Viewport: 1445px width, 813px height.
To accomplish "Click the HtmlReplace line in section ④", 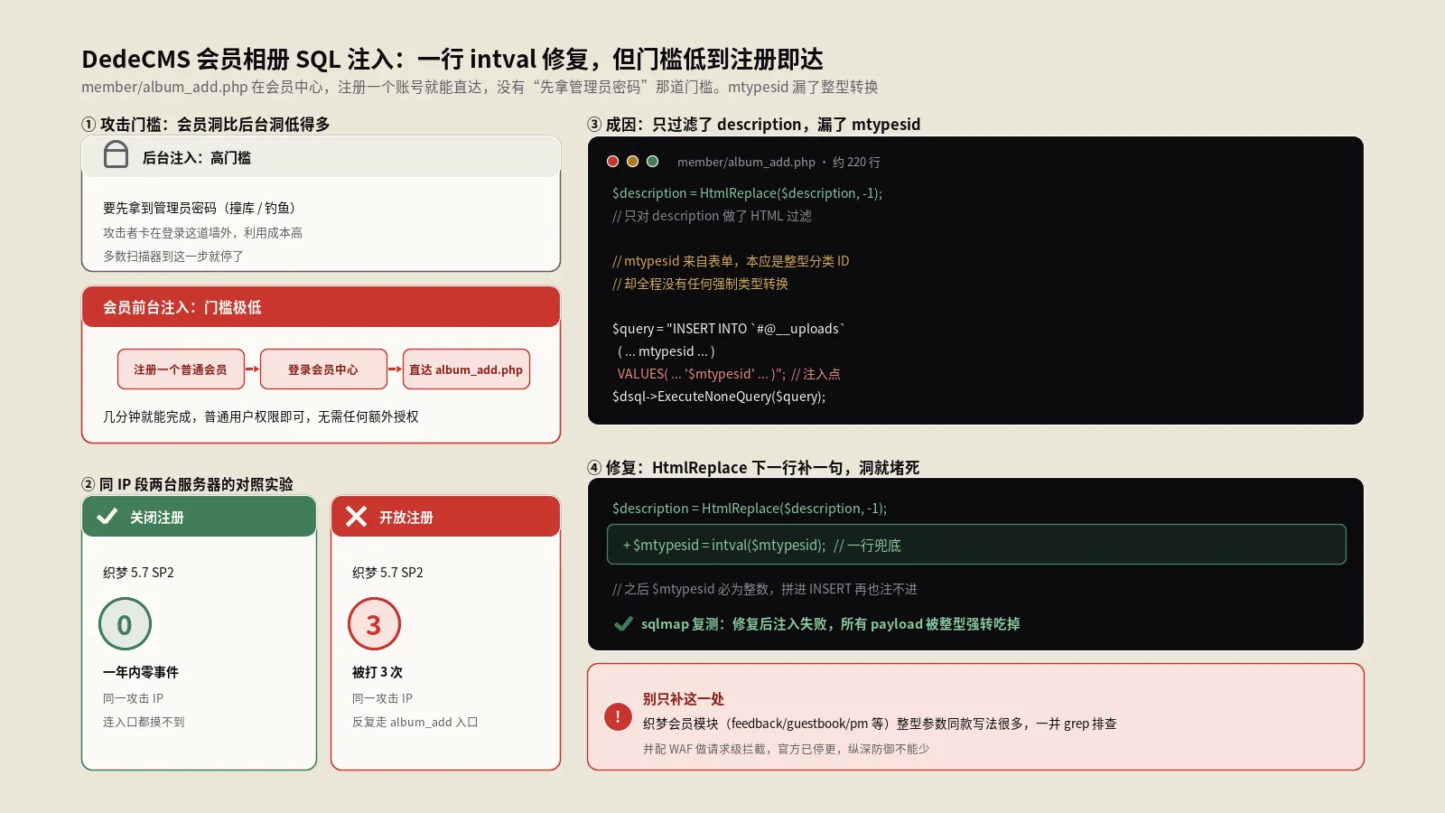I will coord(750,509).
